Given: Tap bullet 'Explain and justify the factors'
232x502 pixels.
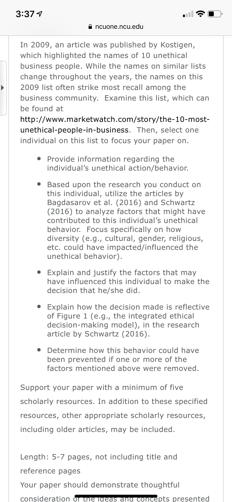Looking at the screenshot, I should 128,282.
